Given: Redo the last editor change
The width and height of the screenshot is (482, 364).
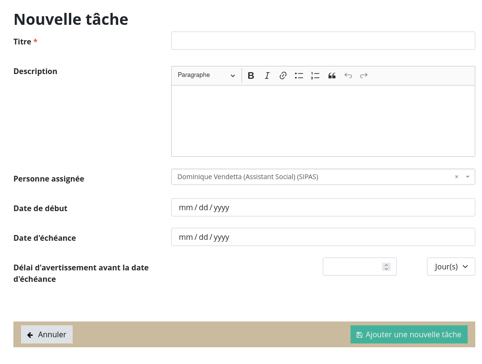Looking at the screenshot, I should 364,75.
